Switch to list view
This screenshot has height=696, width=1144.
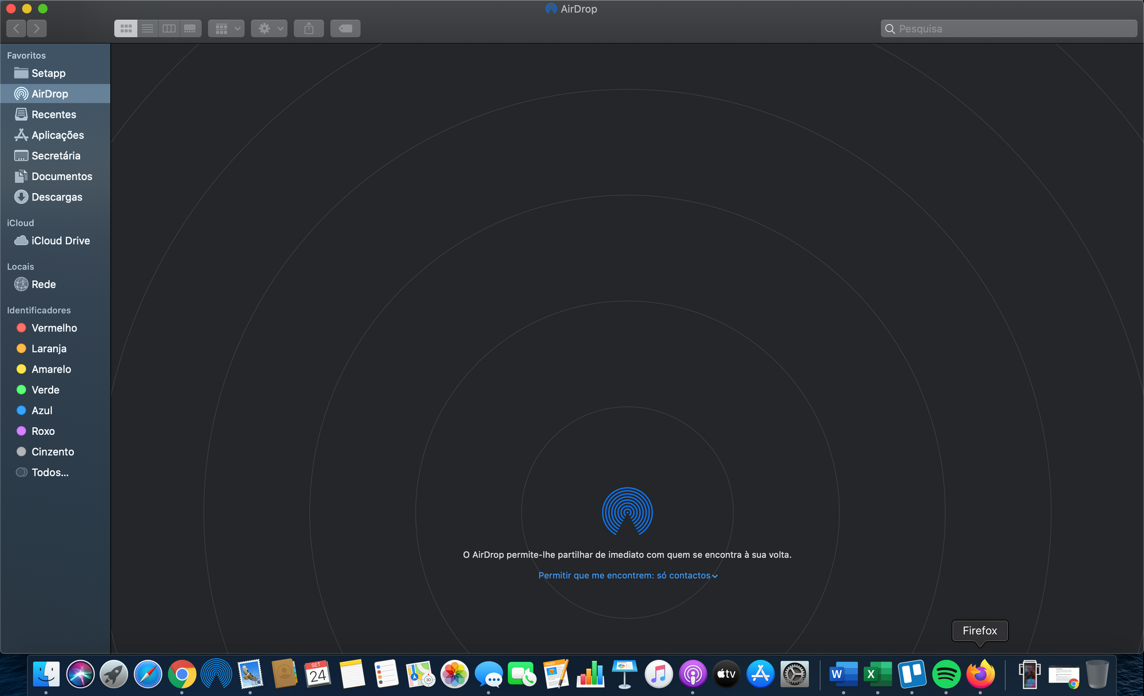[148, 29]
